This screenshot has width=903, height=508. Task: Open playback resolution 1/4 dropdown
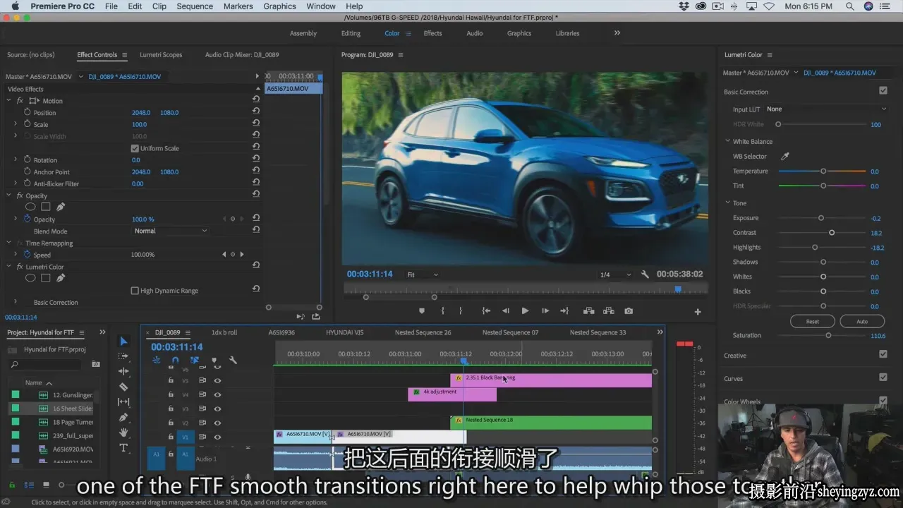point(615,274)
